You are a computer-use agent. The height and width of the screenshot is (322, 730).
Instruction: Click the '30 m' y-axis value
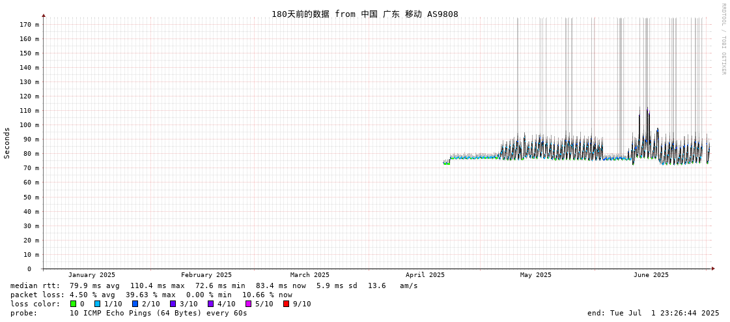click(x=32, y=226)
